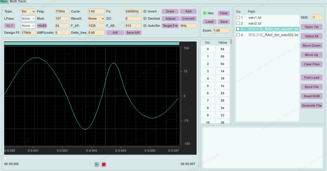Click the +0x80 button

[42, 26]
